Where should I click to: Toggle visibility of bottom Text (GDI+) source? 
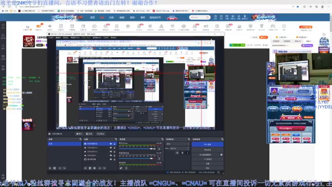coord(111,155)
